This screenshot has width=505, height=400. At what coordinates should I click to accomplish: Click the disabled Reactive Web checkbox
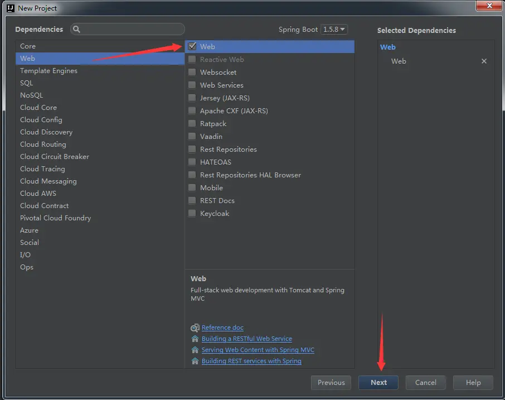(x=192, y=59)
